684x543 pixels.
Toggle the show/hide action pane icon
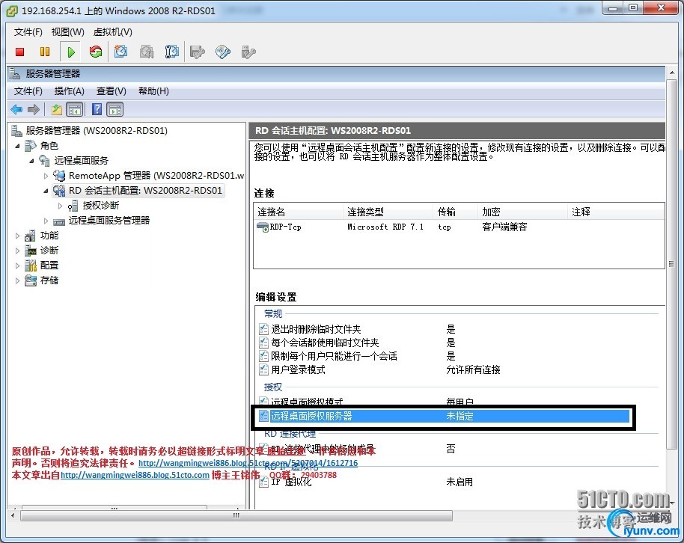[115, 109]
